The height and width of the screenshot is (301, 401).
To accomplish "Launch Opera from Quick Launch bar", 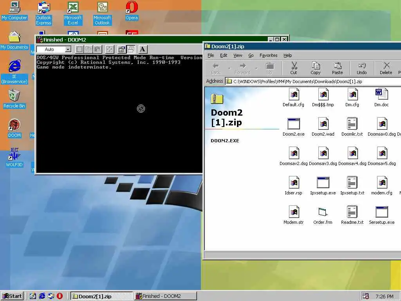I will click(x=60, y=296).
